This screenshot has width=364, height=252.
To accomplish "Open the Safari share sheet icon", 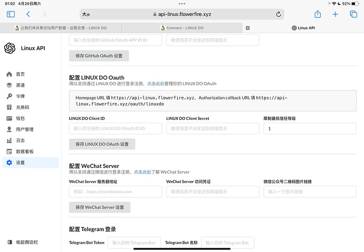I will pos(318,14).
